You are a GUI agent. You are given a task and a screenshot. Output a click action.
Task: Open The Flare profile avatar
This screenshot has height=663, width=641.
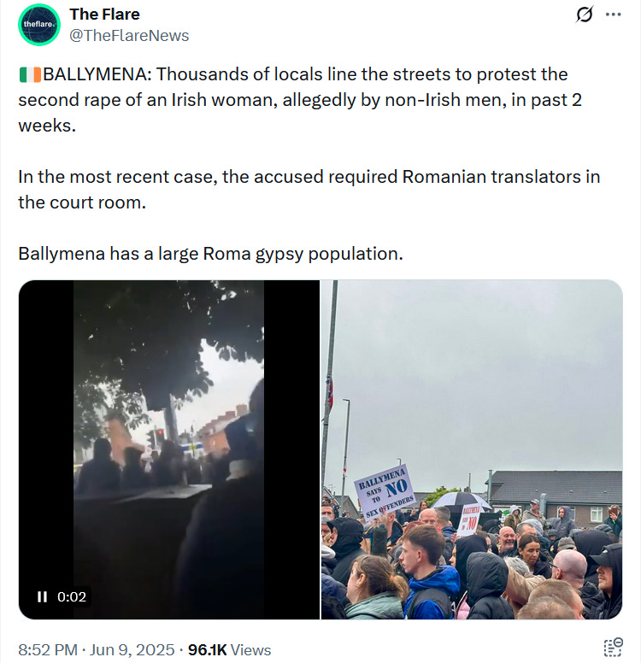39,25
